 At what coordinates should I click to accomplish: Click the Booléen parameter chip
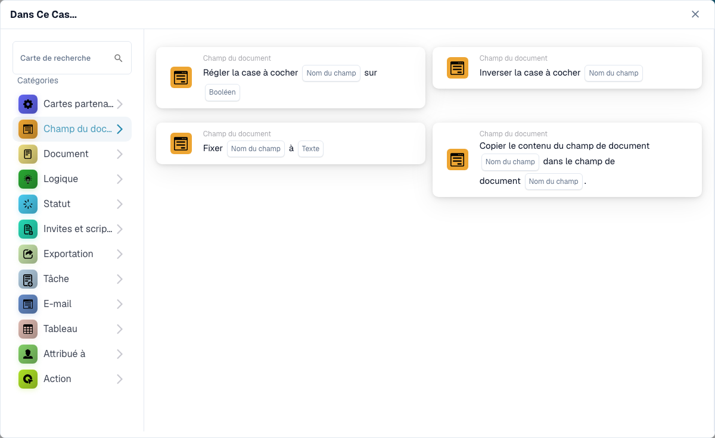[222, 93]
